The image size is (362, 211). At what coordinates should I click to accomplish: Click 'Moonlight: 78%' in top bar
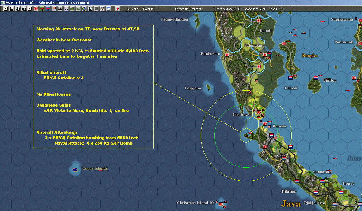(255, 9)
